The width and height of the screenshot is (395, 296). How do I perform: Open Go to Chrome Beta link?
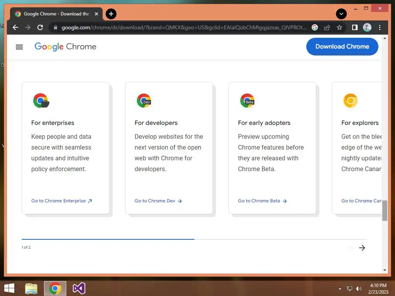point(262,201)
